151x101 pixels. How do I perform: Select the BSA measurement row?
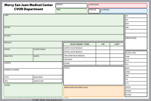pos(136,24)
